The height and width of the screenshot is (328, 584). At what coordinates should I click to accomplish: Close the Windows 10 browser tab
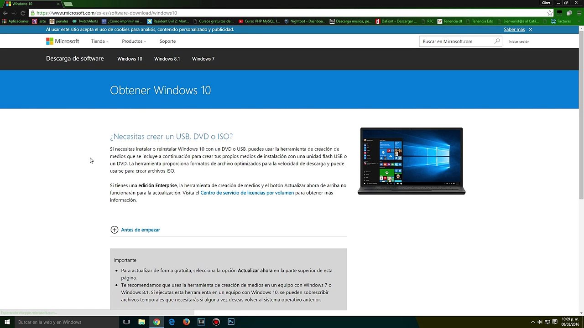pos(58,4)
